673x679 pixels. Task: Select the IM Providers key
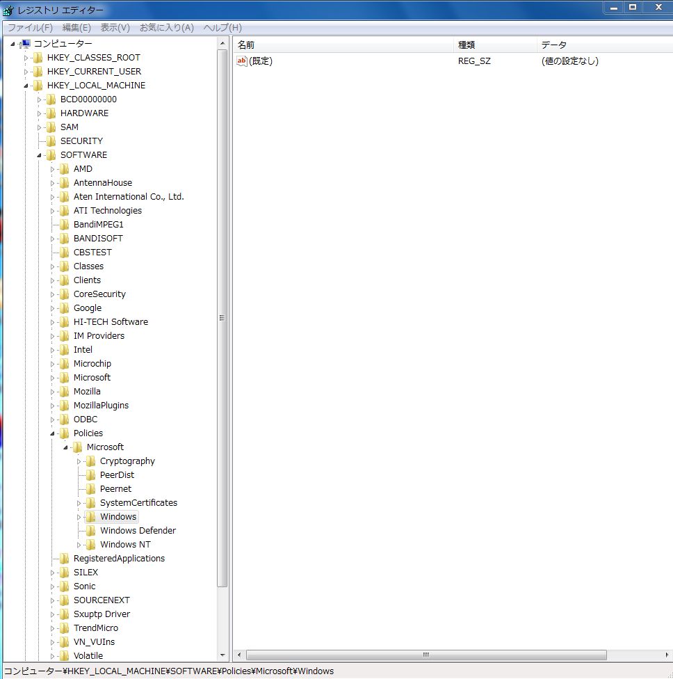tap(99, 335)
